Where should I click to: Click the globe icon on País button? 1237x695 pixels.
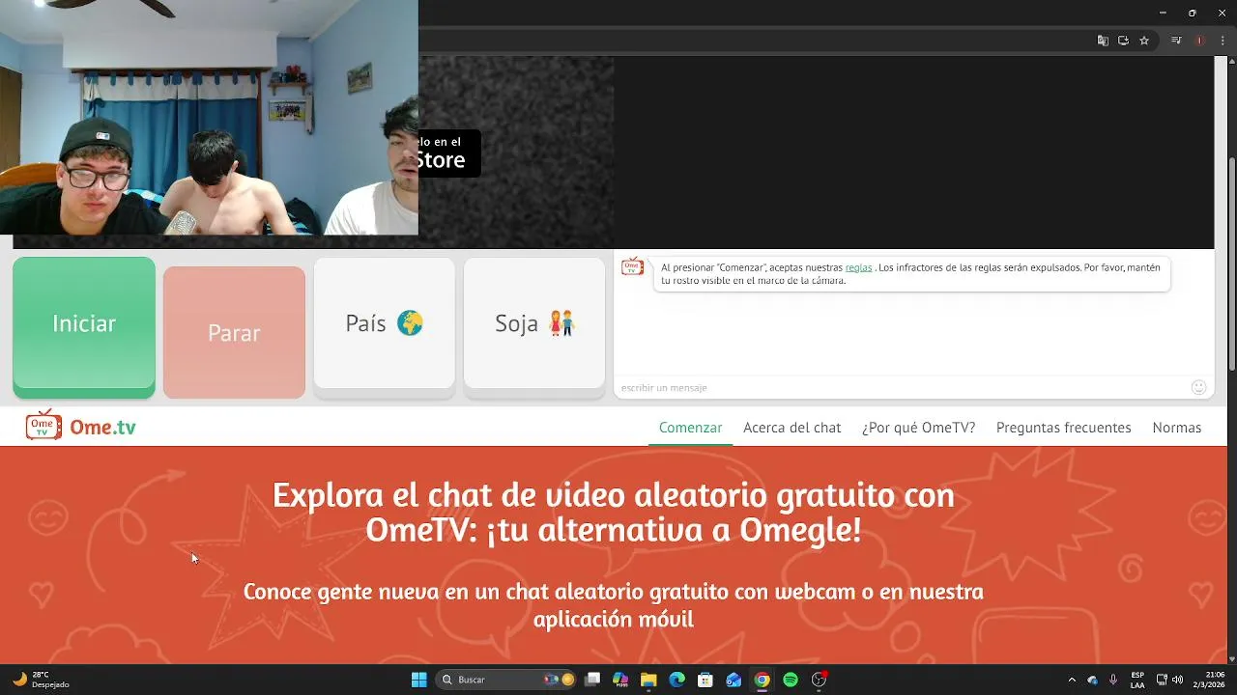(x=410, y=323)
